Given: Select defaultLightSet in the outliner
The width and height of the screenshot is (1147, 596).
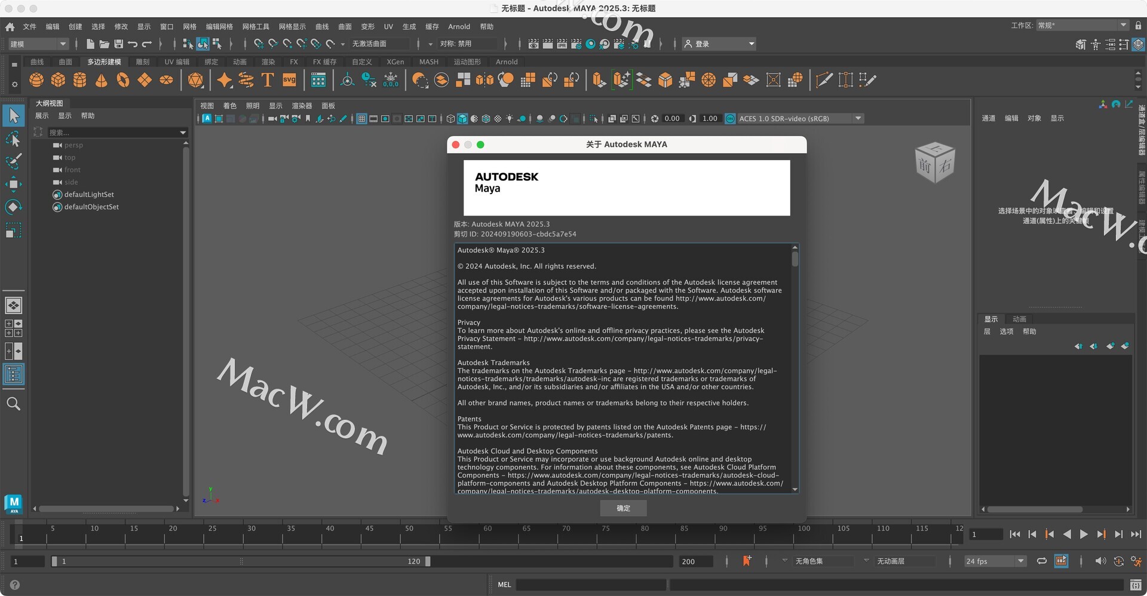Looking at the screenshot, I should [x=89, y=195].
